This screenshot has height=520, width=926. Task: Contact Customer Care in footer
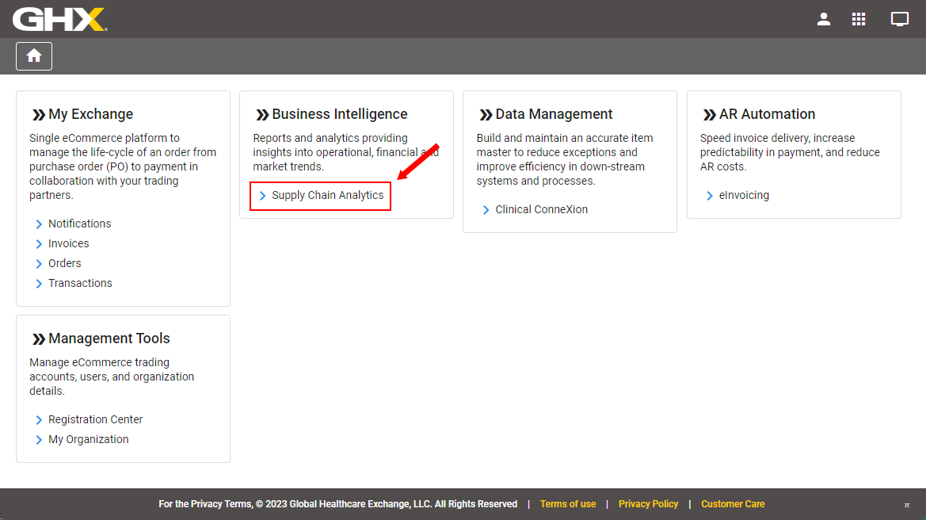pyautogui.click(x=733, y=504)
